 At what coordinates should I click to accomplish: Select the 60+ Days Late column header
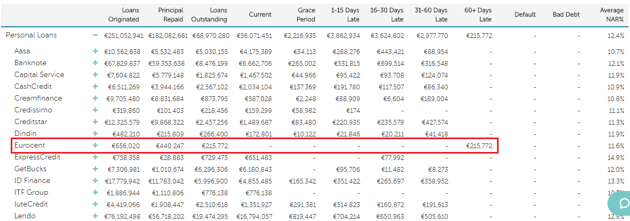[x=478, y=14]
